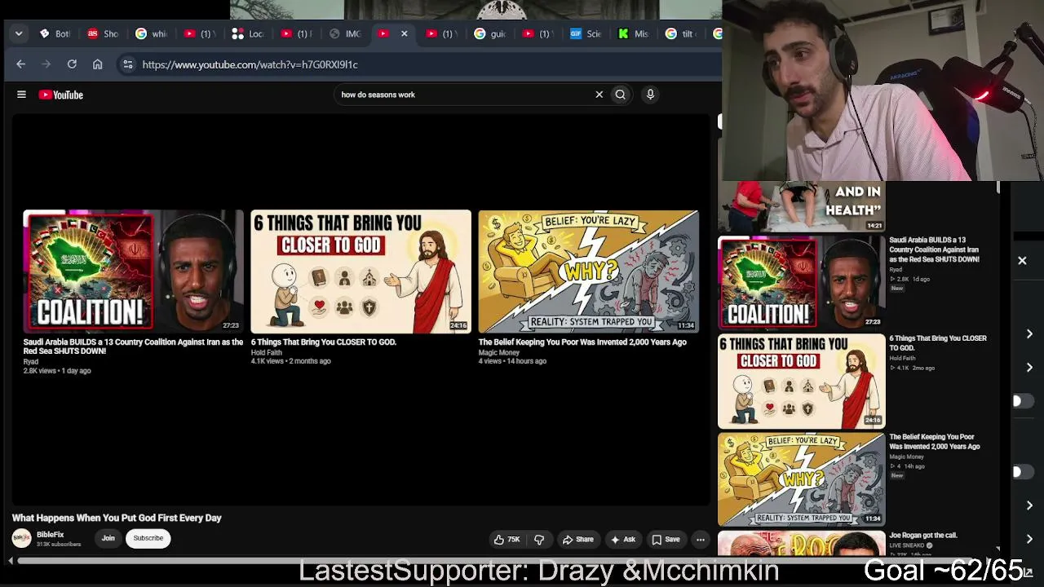View site information beside the URL
The image size is (1044, 587).
click(127, 64)
